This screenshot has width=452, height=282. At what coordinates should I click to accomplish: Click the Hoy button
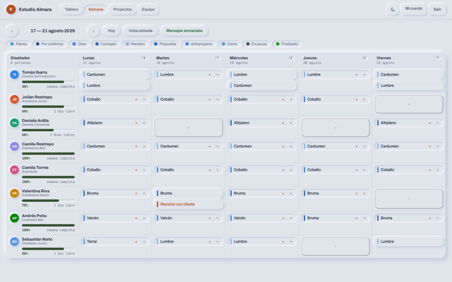[x=111, y=31]
